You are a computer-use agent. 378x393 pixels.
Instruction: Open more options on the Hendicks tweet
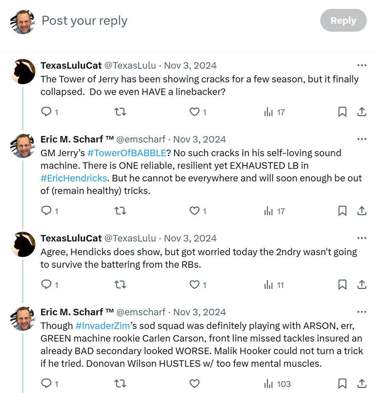(x=362, y=238)
